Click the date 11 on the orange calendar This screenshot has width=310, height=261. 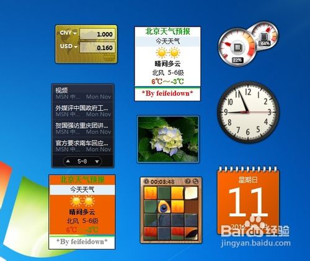tap(248, 203)
